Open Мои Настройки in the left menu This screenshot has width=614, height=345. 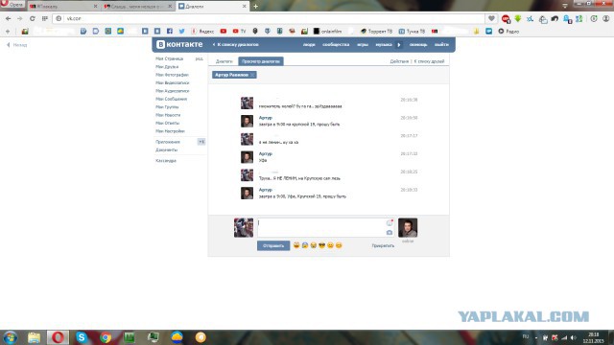[x=170, y=131]
